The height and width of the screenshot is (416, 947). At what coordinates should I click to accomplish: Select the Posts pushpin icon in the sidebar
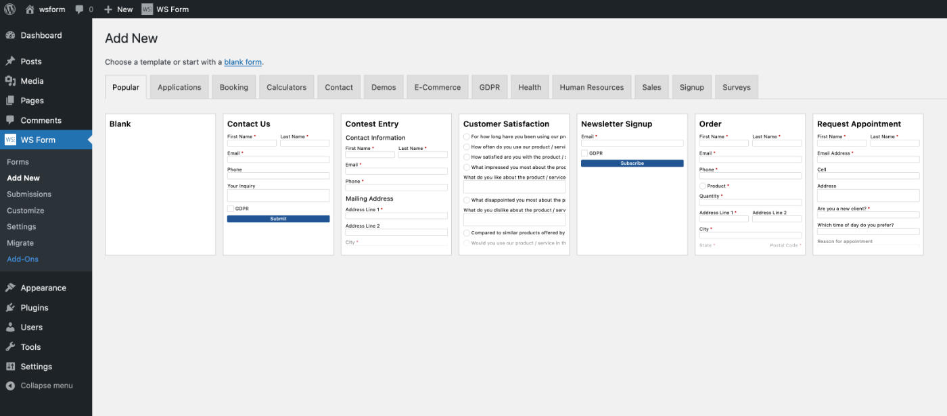click(x=11, y=61)
